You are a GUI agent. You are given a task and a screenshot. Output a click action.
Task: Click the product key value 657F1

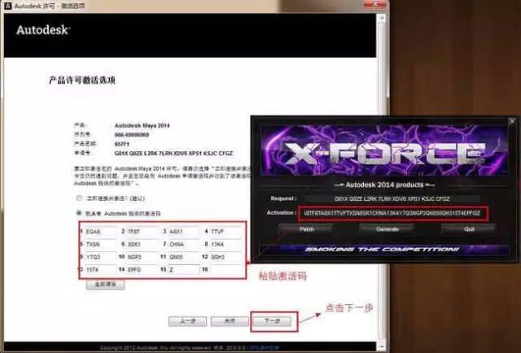[122, 144]
